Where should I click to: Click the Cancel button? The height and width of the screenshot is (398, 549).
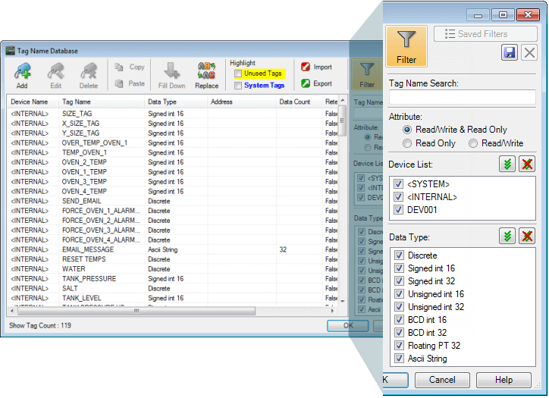[442, 380]
